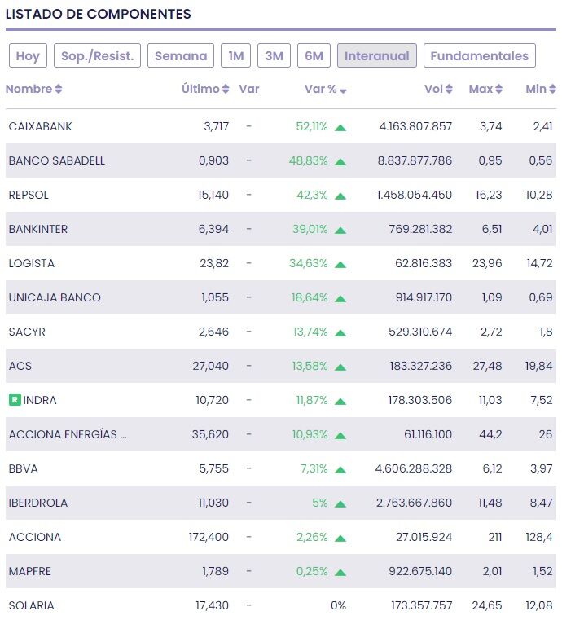Click the green up arrow in CAIXABANK row
Image resolution: width=562 pixels, height=620 pixels.
pos(340,127)
